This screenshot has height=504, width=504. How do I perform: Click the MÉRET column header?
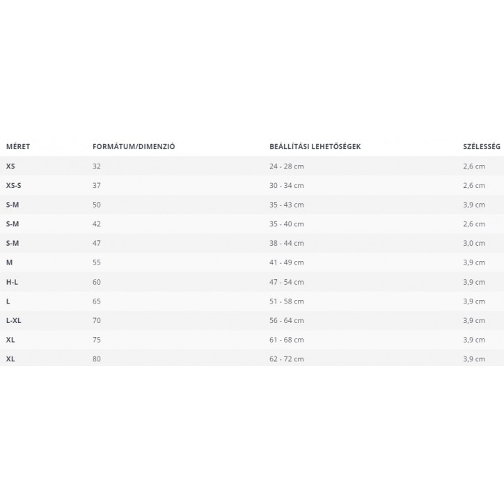tap(18, 147)
